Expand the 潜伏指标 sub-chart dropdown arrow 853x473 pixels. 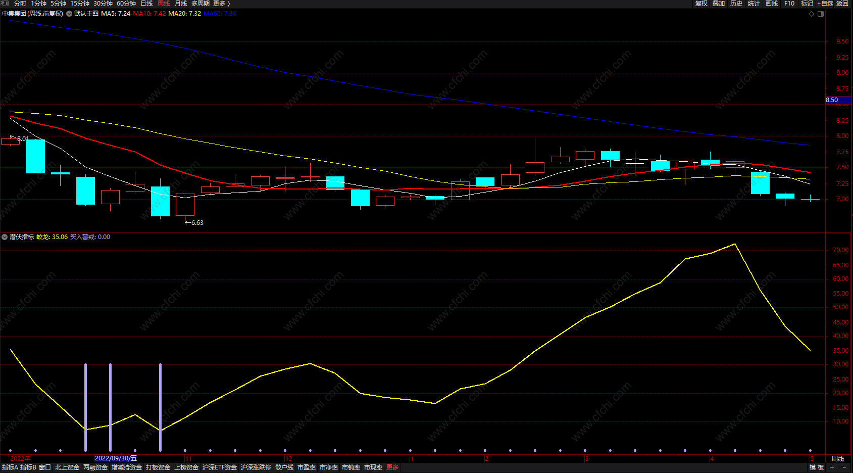[5, 237]
